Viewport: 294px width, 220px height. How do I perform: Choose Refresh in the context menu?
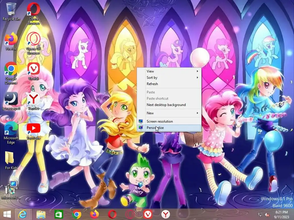click(x=169, y=84)
